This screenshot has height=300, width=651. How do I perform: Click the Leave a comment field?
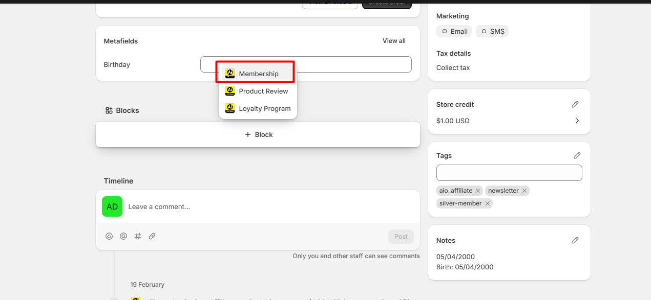click(x=266, y=206)
